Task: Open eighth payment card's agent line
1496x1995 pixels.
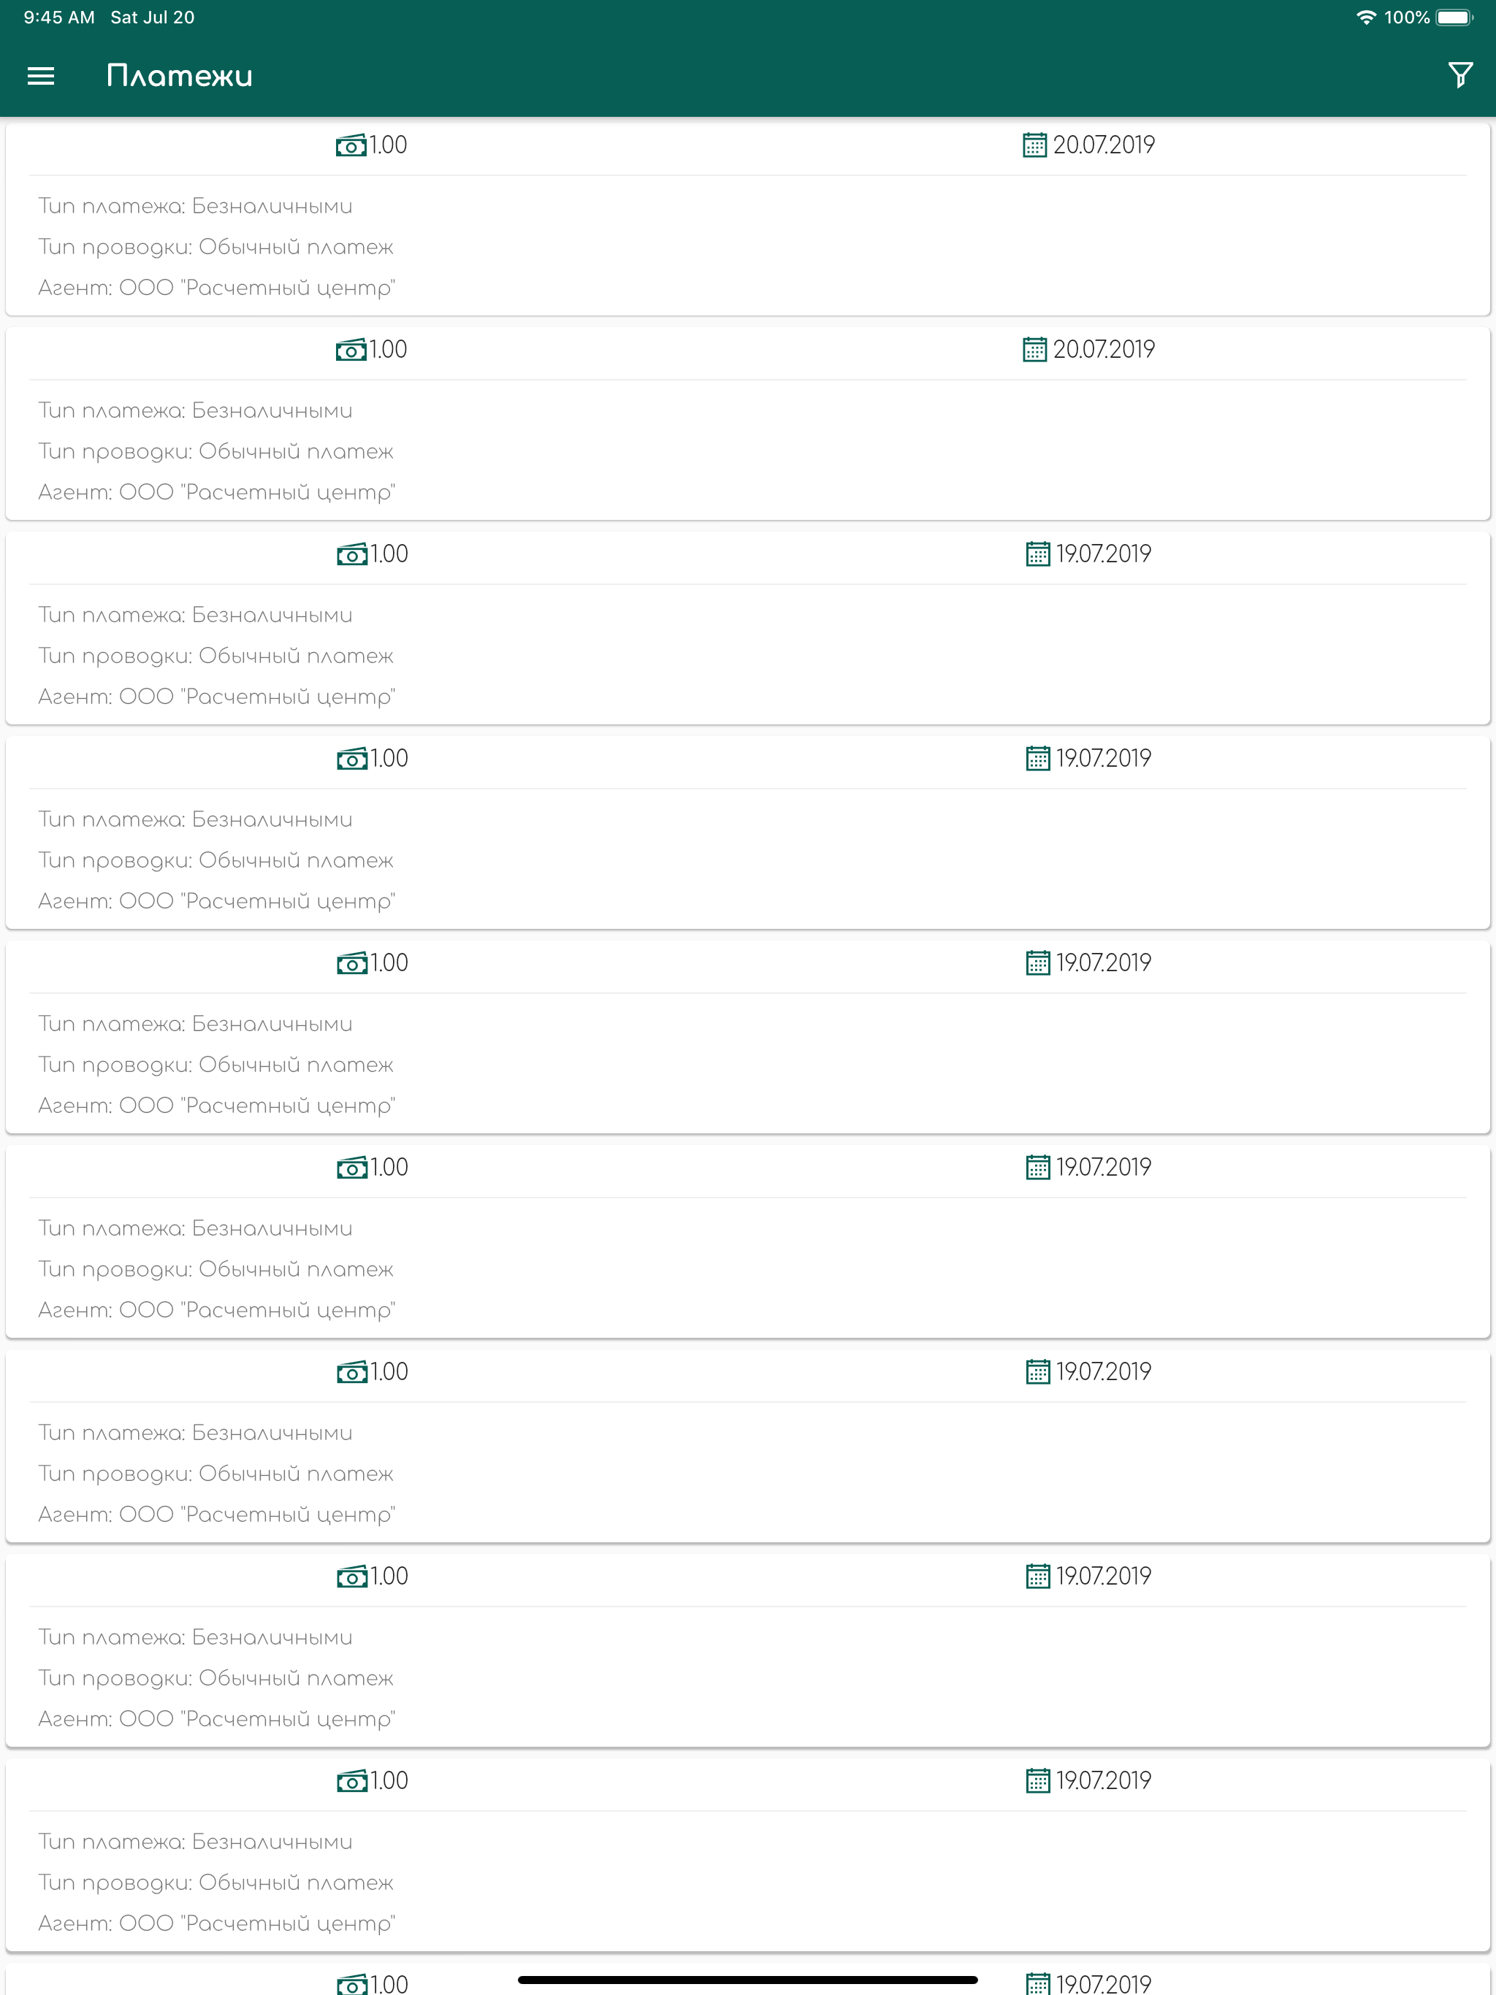Action: tap(216, 1719)
